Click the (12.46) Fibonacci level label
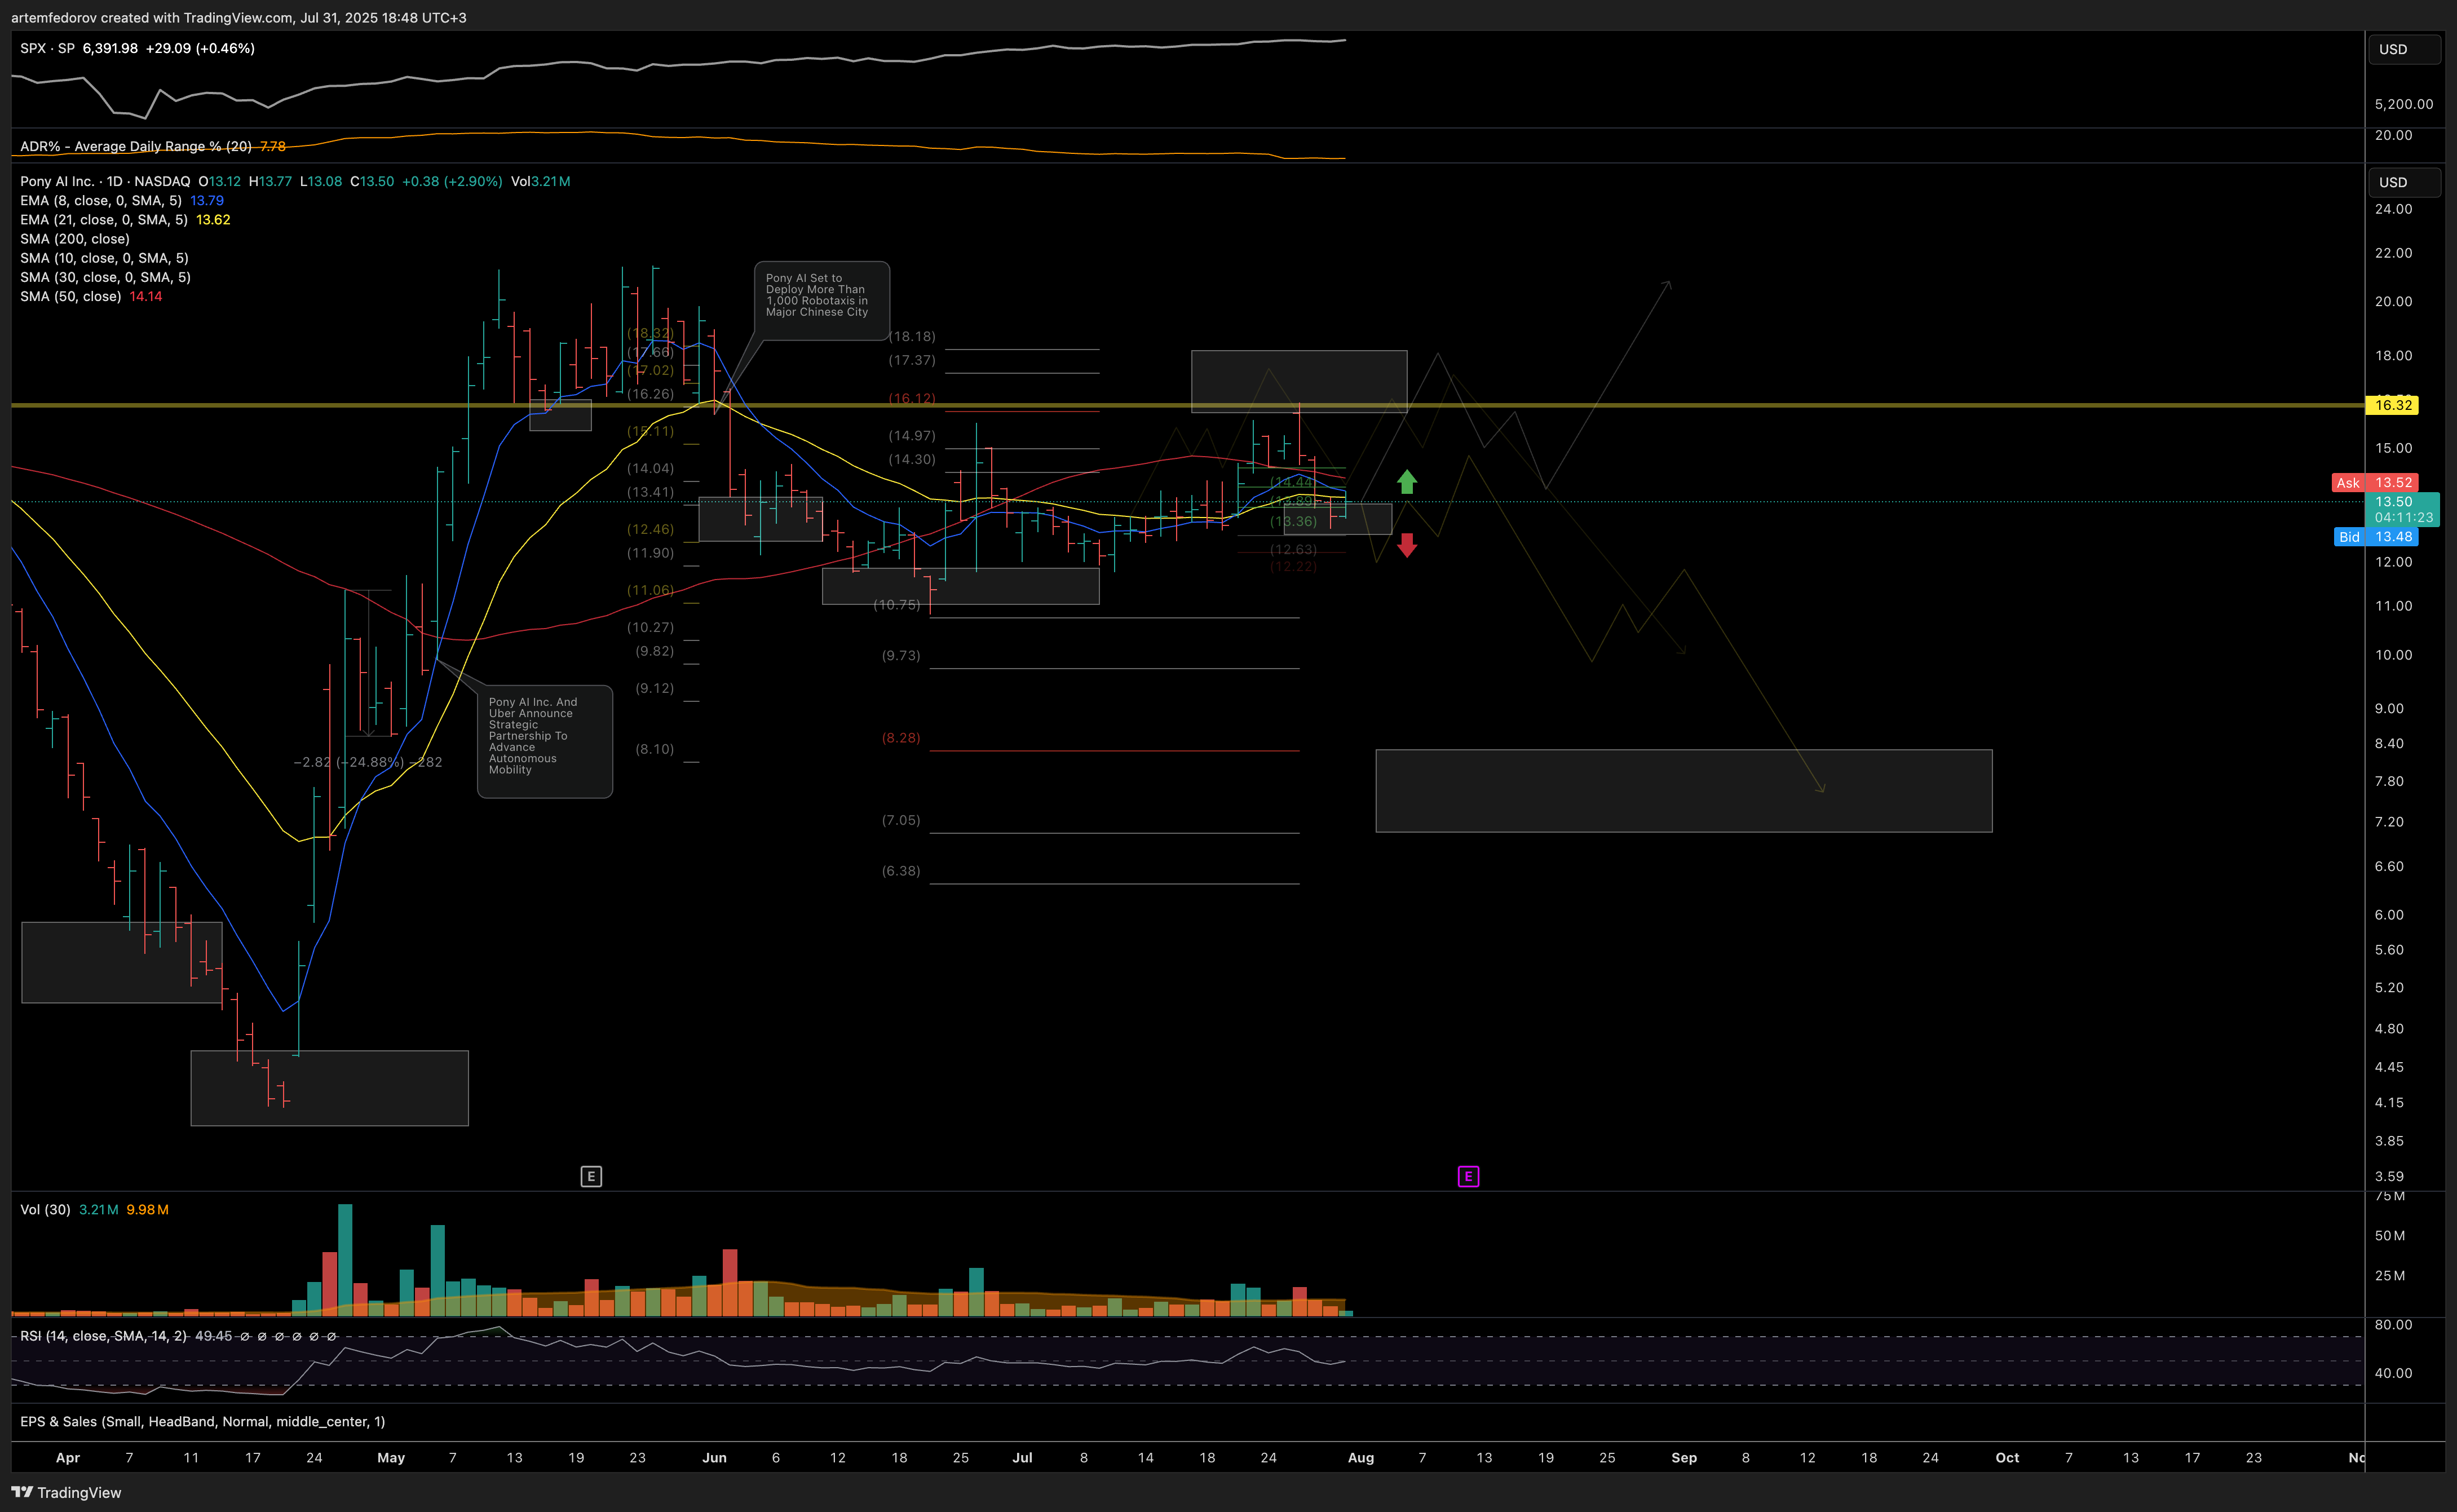 [650, 529]
